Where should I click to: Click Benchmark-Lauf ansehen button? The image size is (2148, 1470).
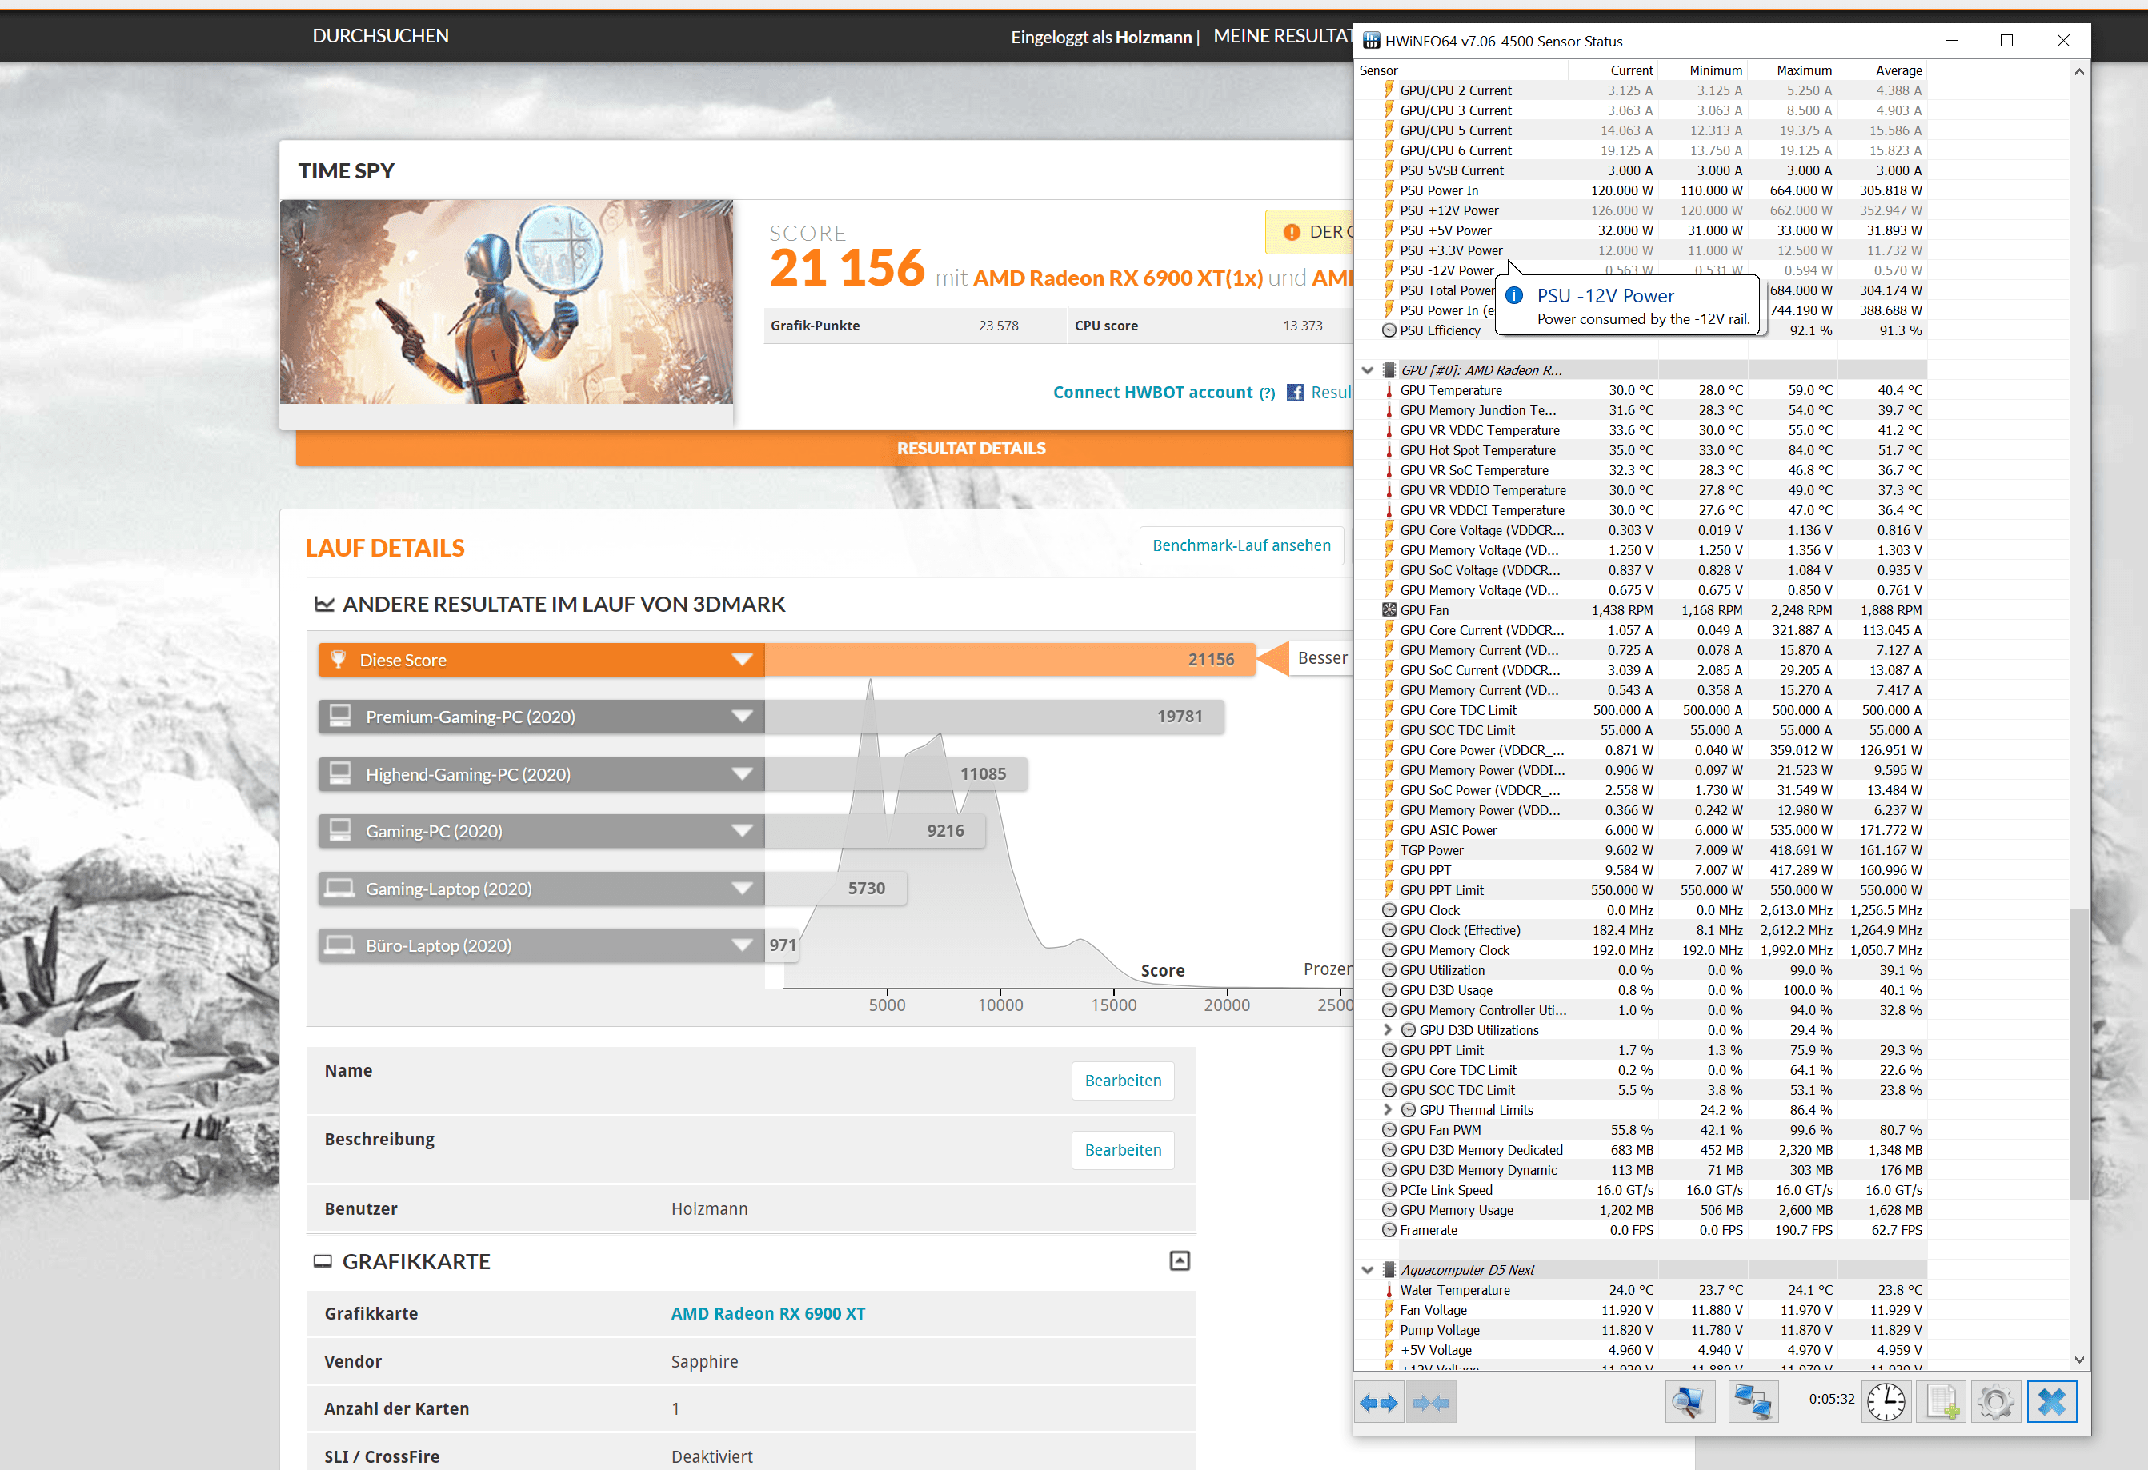point(1241,546)
